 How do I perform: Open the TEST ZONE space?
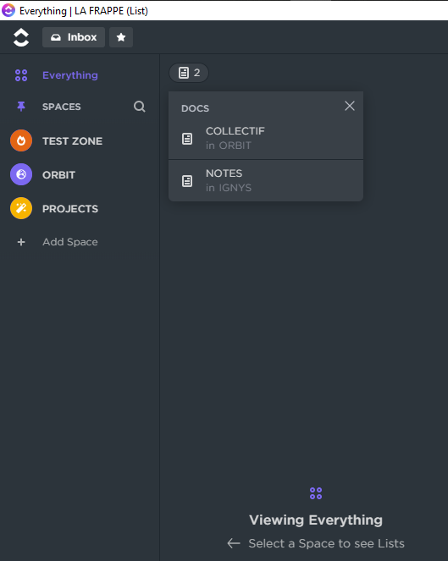pyautogui.click(x=72, y=141)
